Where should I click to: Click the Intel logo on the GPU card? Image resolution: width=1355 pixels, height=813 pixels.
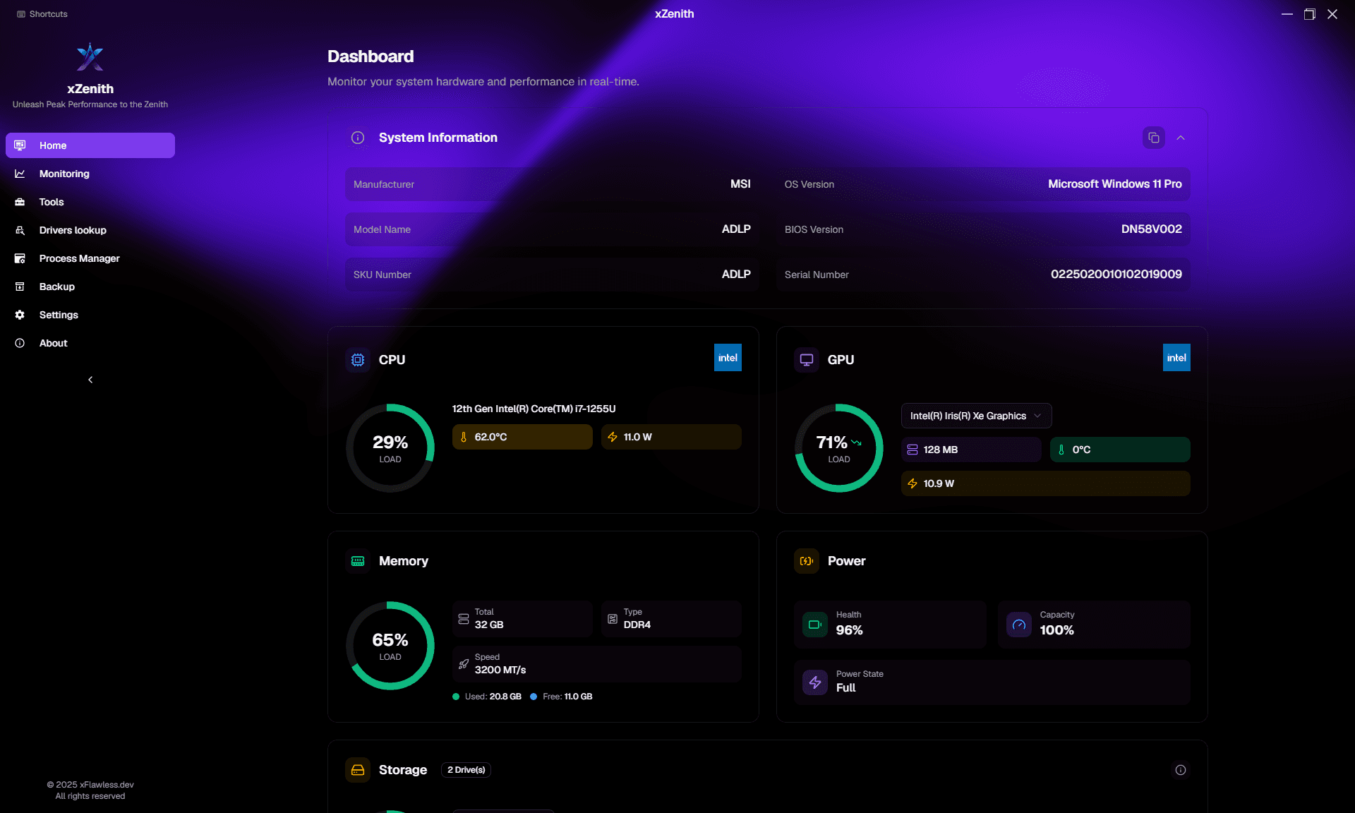[x=1176, y=358]
